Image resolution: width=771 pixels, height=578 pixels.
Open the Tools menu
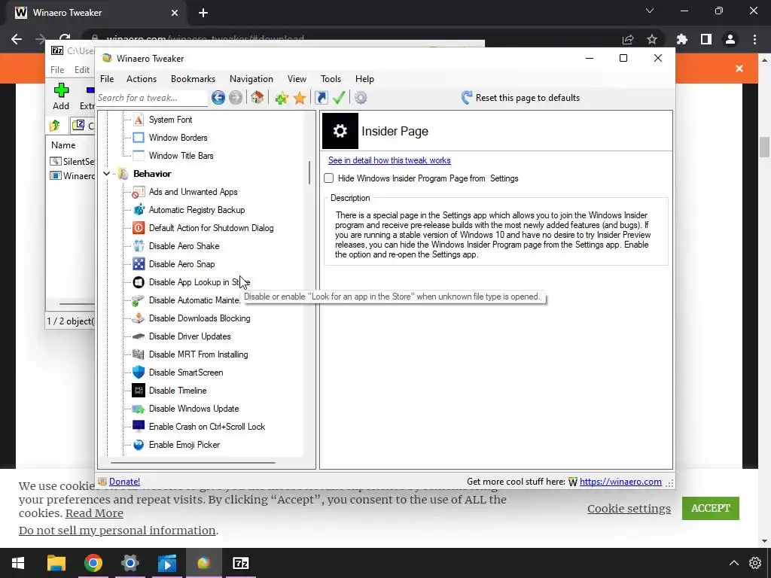pyautogui.click(x=331, y=79)
